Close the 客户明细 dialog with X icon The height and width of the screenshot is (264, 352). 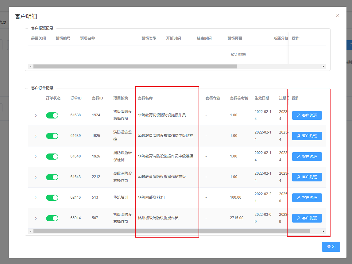(x=338, y=15)
